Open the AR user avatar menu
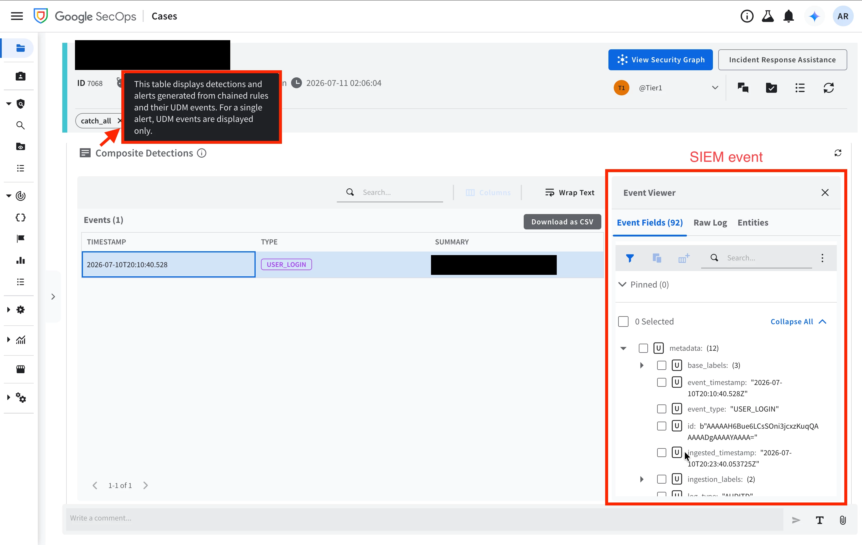 (843, 16)
